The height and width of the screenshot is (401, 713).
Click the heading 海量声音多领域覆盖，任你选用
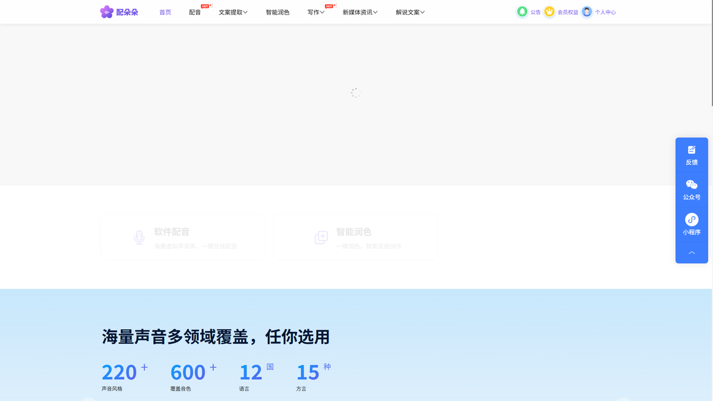pos(216,337)
